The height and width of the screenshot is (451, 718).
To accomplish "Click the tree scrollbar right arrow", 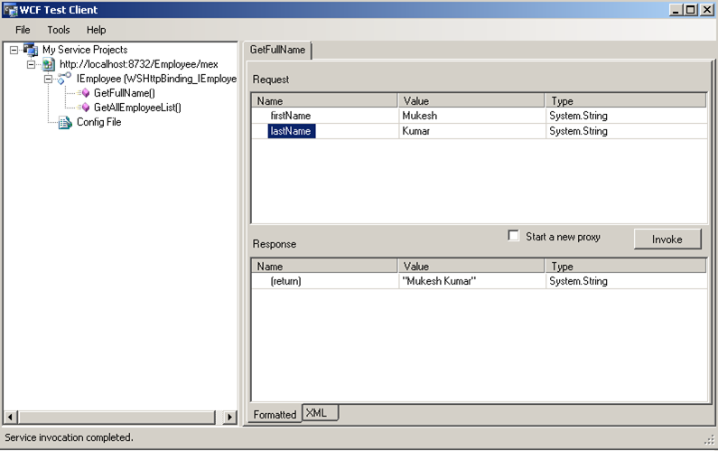I will click(x=230, y=417).
